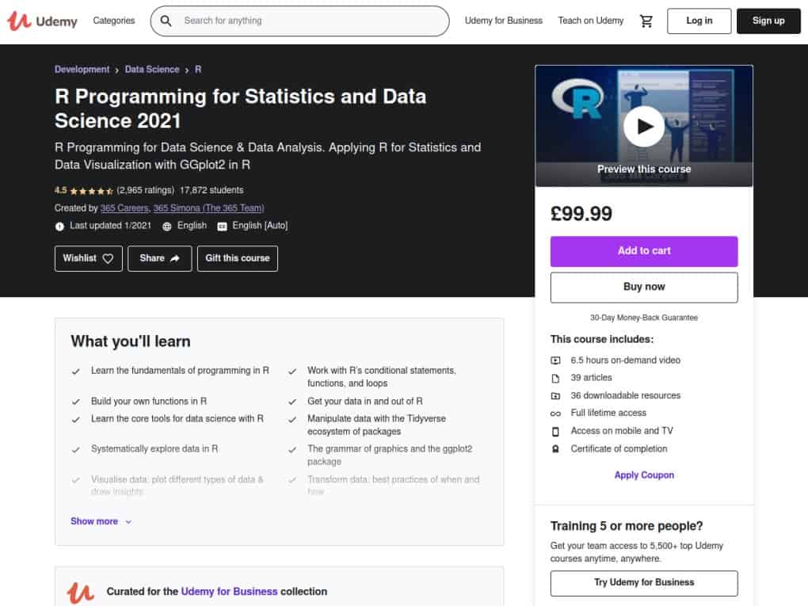Click the heart icon on Wishlist
The image size is (808, 606).
(108, 258)
